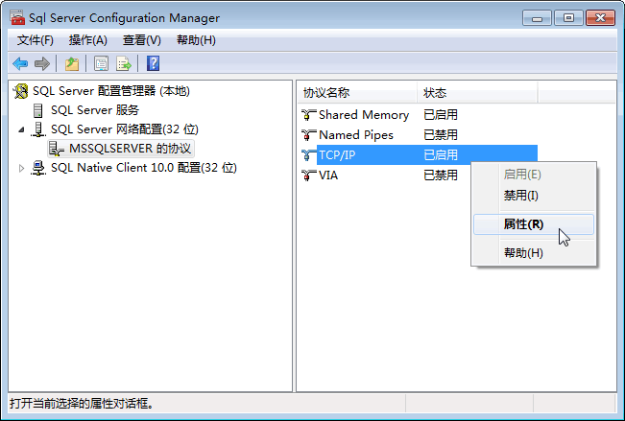This screenshot has height=421, width=625.
Task: Select the highlighted TCP/IP protocol row
Action: [x=419, y=155]
